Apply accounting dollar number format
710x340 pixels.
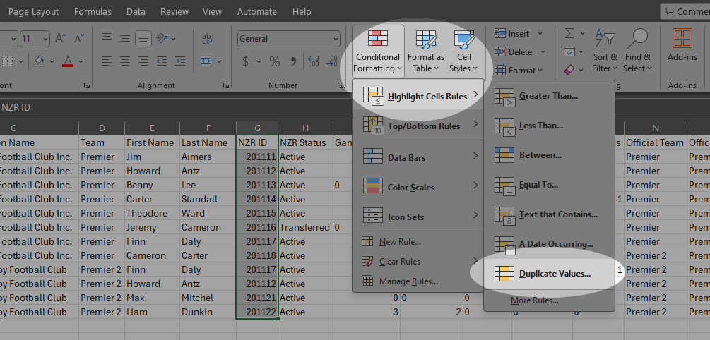[245, 61]
